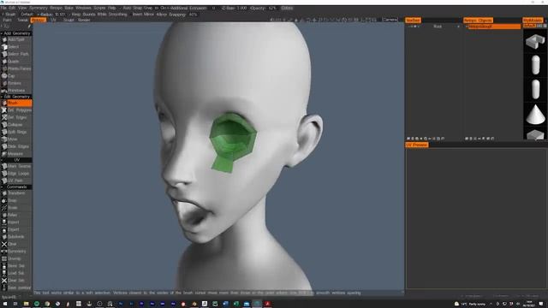The width and height of the screenshot is (548, 308).
Task: Collapse the UV tools section
Action: click(x=16, y=160)
